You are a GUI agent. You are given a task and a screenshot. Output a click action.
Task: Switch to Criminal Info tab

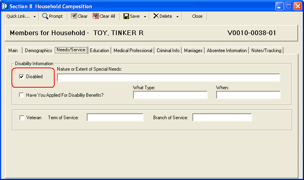[x=168, y=51]
